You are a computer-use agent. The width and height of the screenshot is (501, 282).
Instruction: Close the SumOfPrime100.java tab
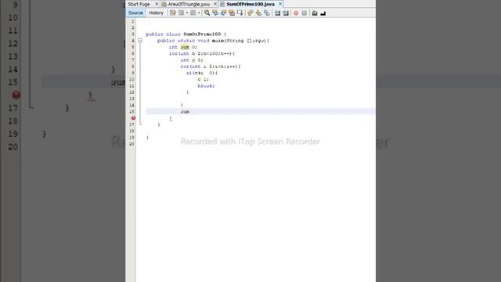pos(280,4)
